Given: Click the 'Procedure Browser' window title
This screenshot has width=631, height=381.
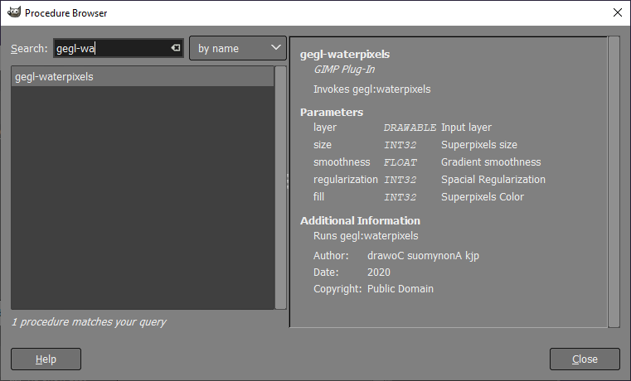Looking at the screenshot, I should pos(66,13).
